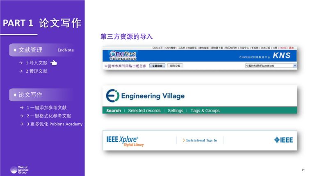Click the pointing hand icon beside 导入文献

coord(54,63)
